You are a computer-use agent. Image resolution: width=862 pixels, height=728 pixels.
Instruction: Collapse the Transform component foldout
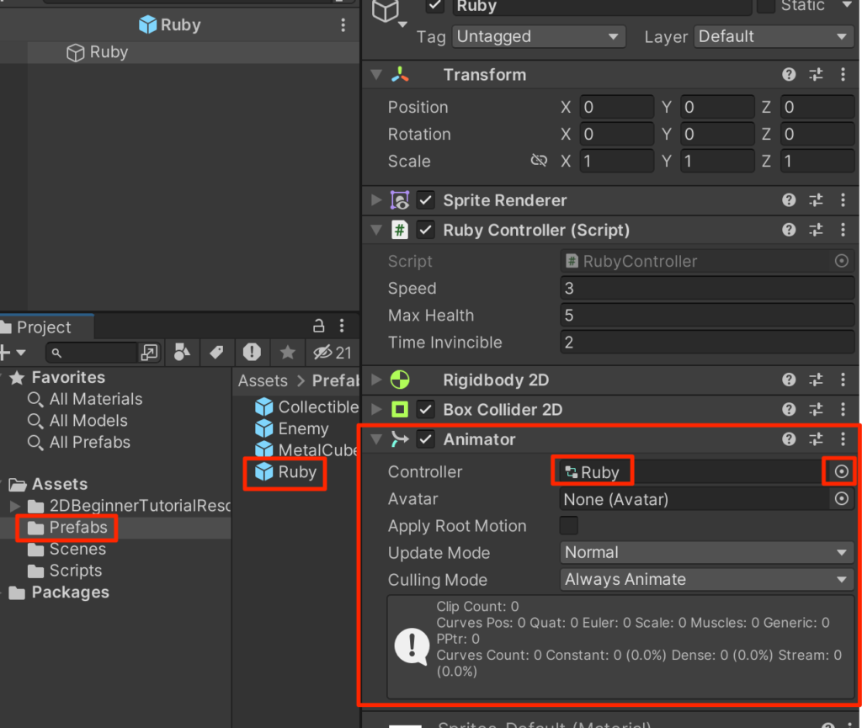[x=376, y=74]
